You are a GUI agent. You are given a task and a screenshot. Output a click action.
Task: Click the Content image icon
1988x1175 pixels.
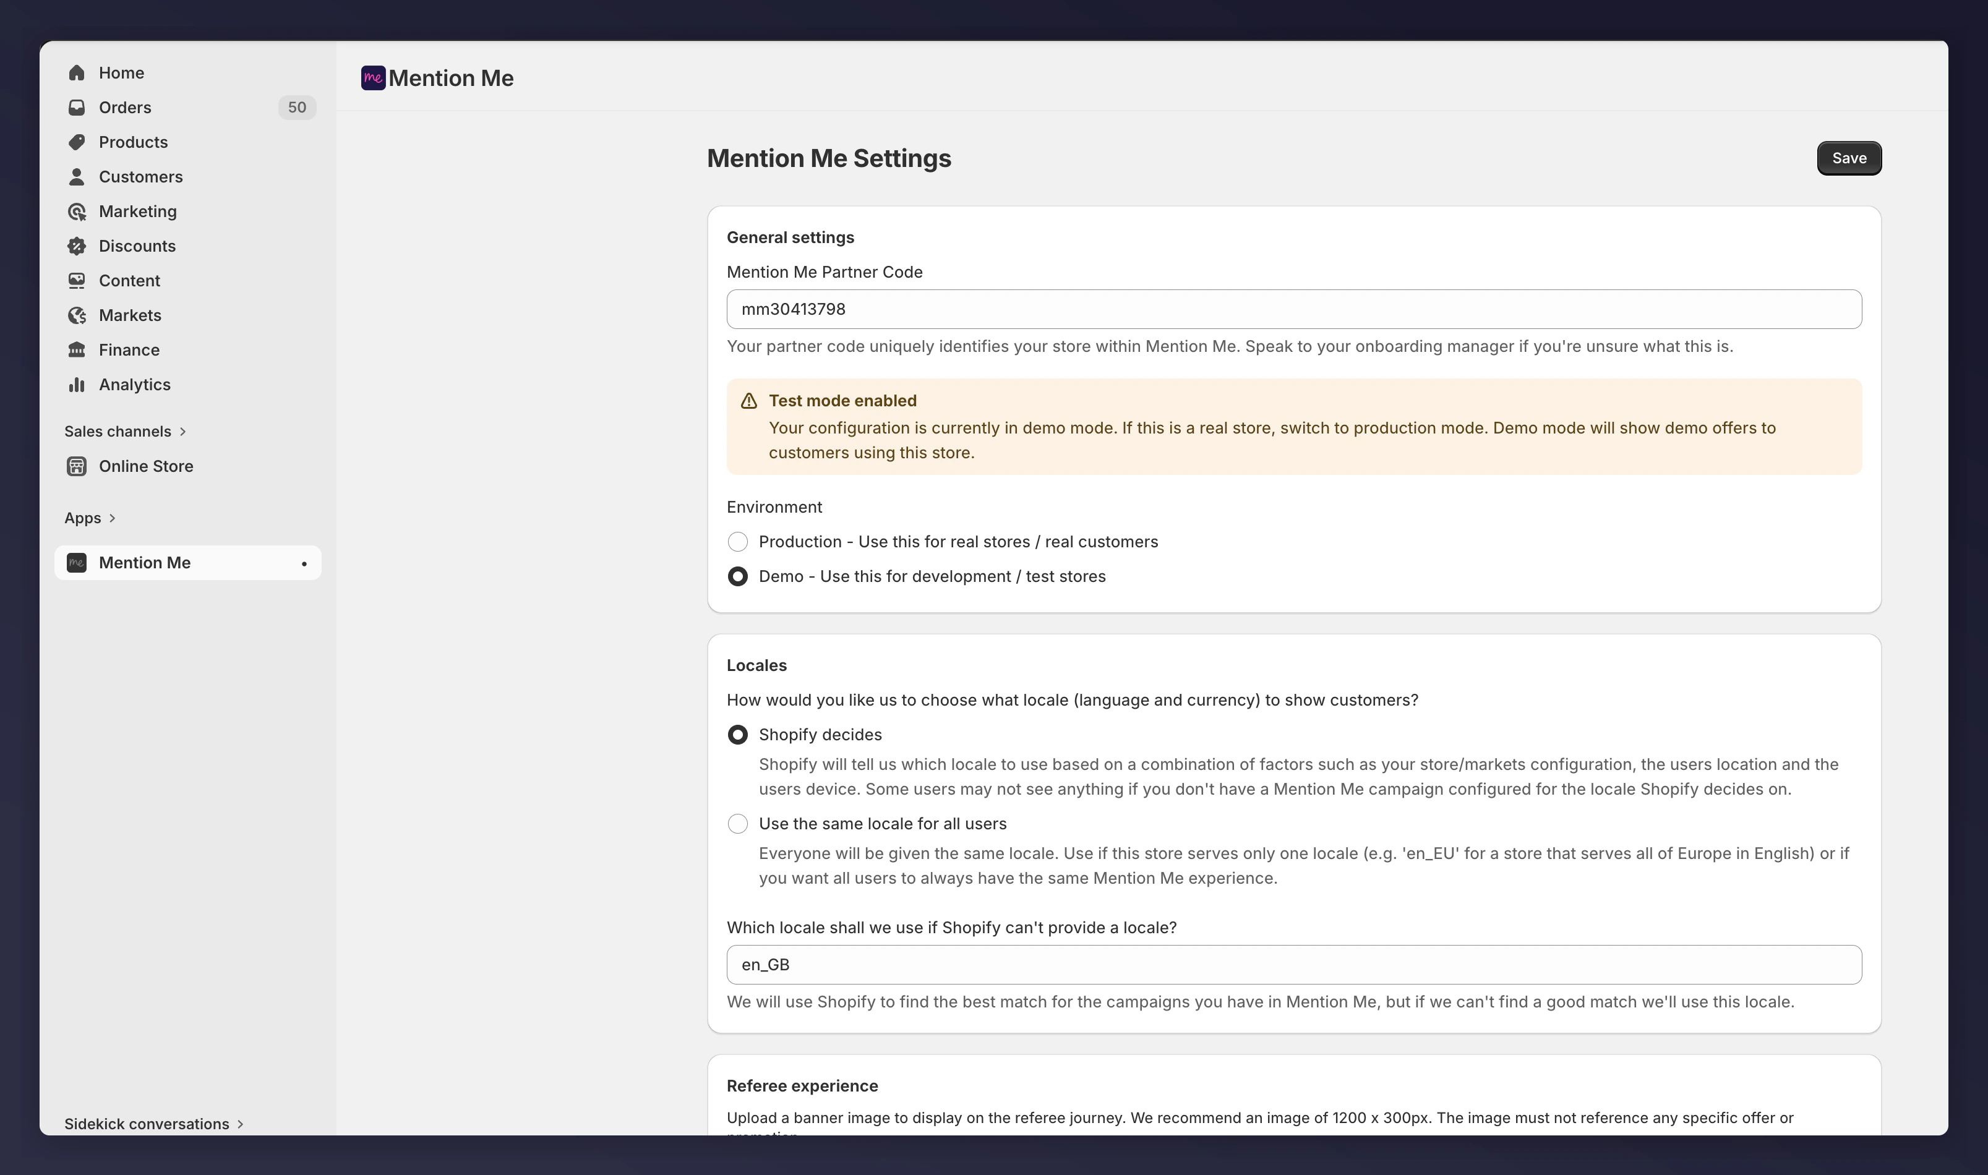pyautogui.click(x=77, y=281)
